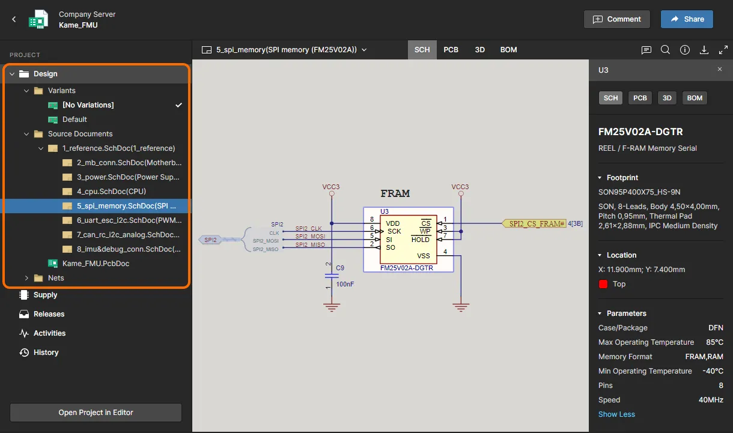Switch to the BOM view tab
Screen dimensions: 733x433
509,50
